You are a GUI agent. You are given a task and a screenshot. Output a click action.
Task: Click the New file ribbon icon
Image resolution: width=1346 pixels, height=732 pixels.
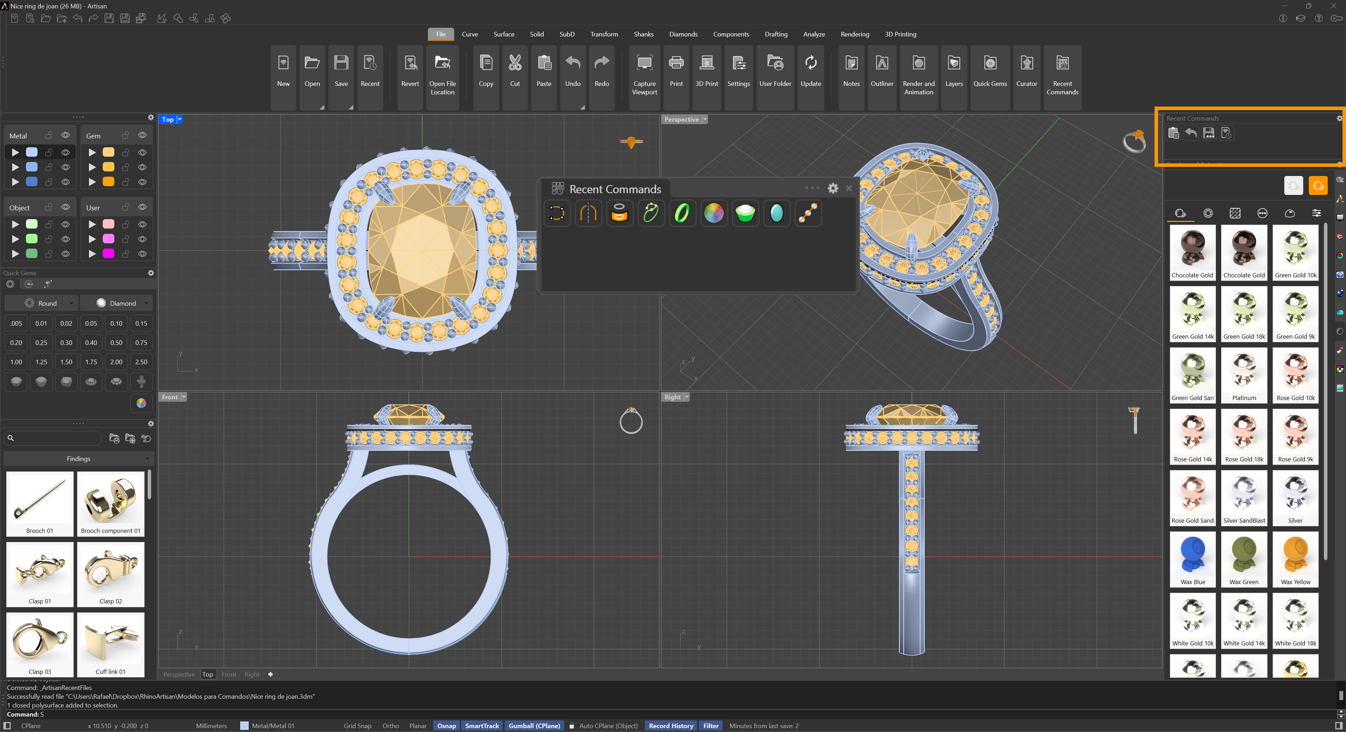(x=283, y=63)
